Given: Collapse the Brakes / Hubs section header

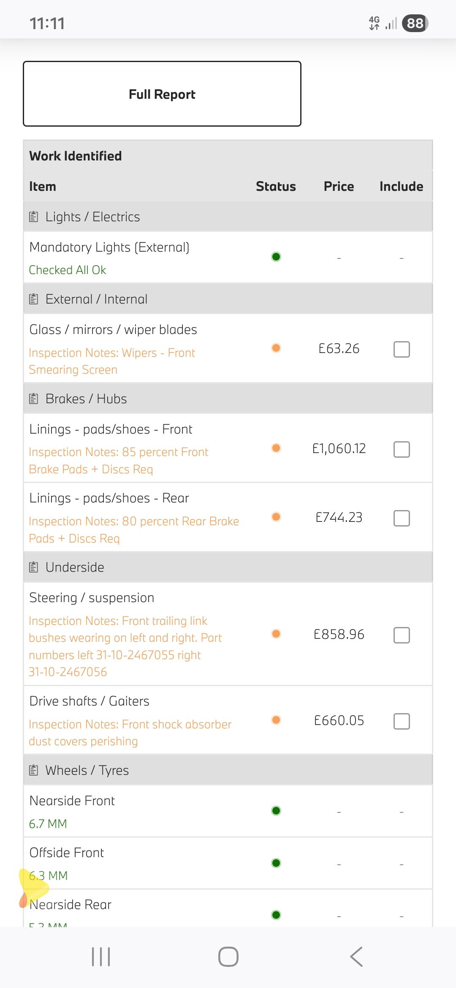Looking at the screenshot, I should [x=228, y=399].
